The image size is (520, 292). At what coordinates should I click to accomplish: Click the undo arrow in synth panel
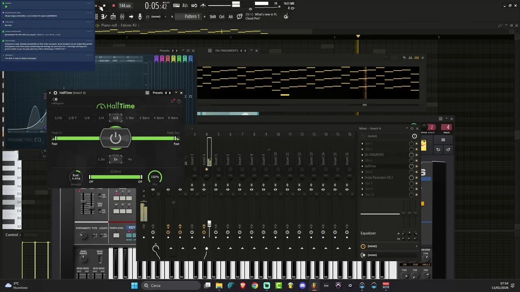coord(438,150)
